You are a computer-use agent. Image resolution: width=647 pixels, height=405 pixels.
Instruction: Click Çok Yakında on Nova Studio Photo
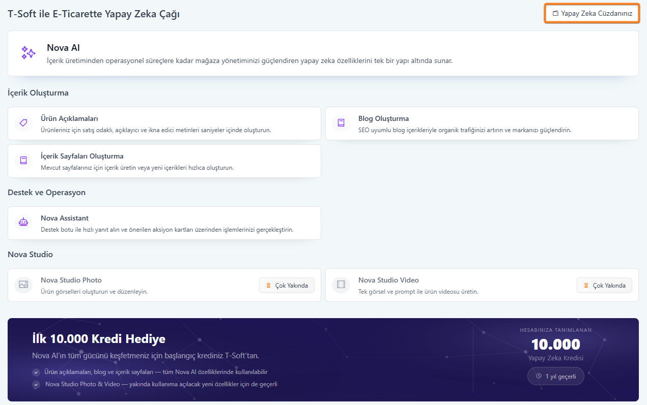tap(287, 286)
